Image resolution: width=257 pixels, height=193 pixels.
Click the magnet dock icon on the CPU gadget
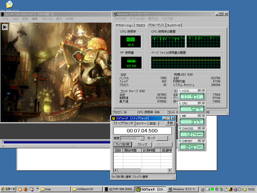coord(200,103)
